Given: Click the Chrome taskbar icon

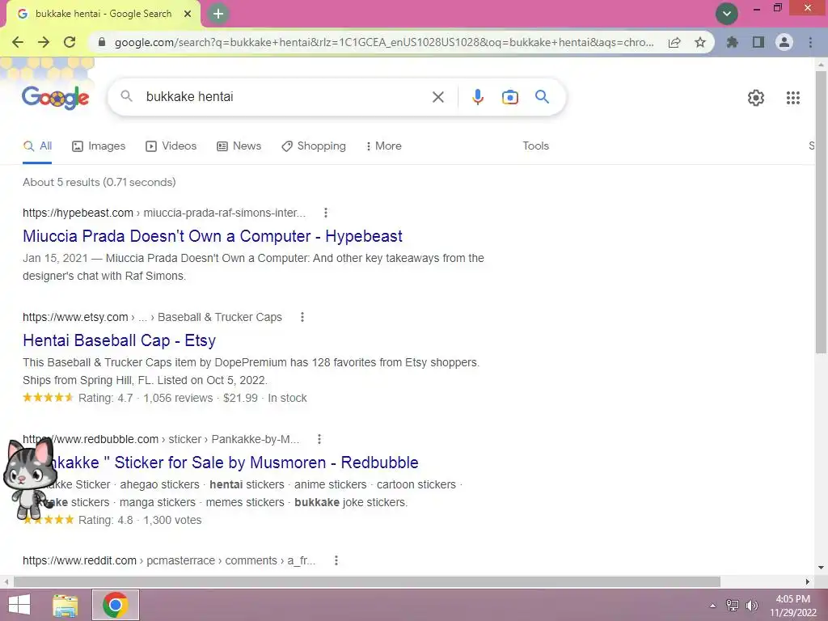Looking at the screenshot, I should 116,605.
